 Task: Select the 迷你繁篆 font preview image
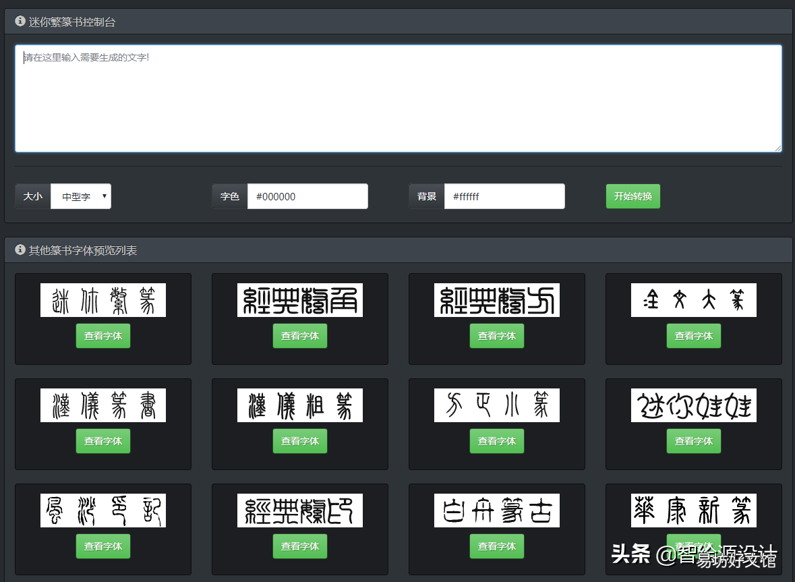[x=103, y=300]
